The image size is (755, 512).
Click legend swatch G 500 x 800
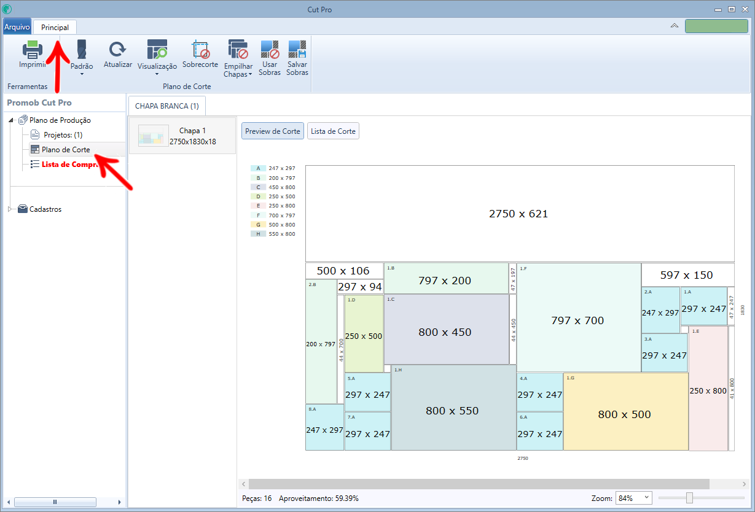(x=258, y=225)
